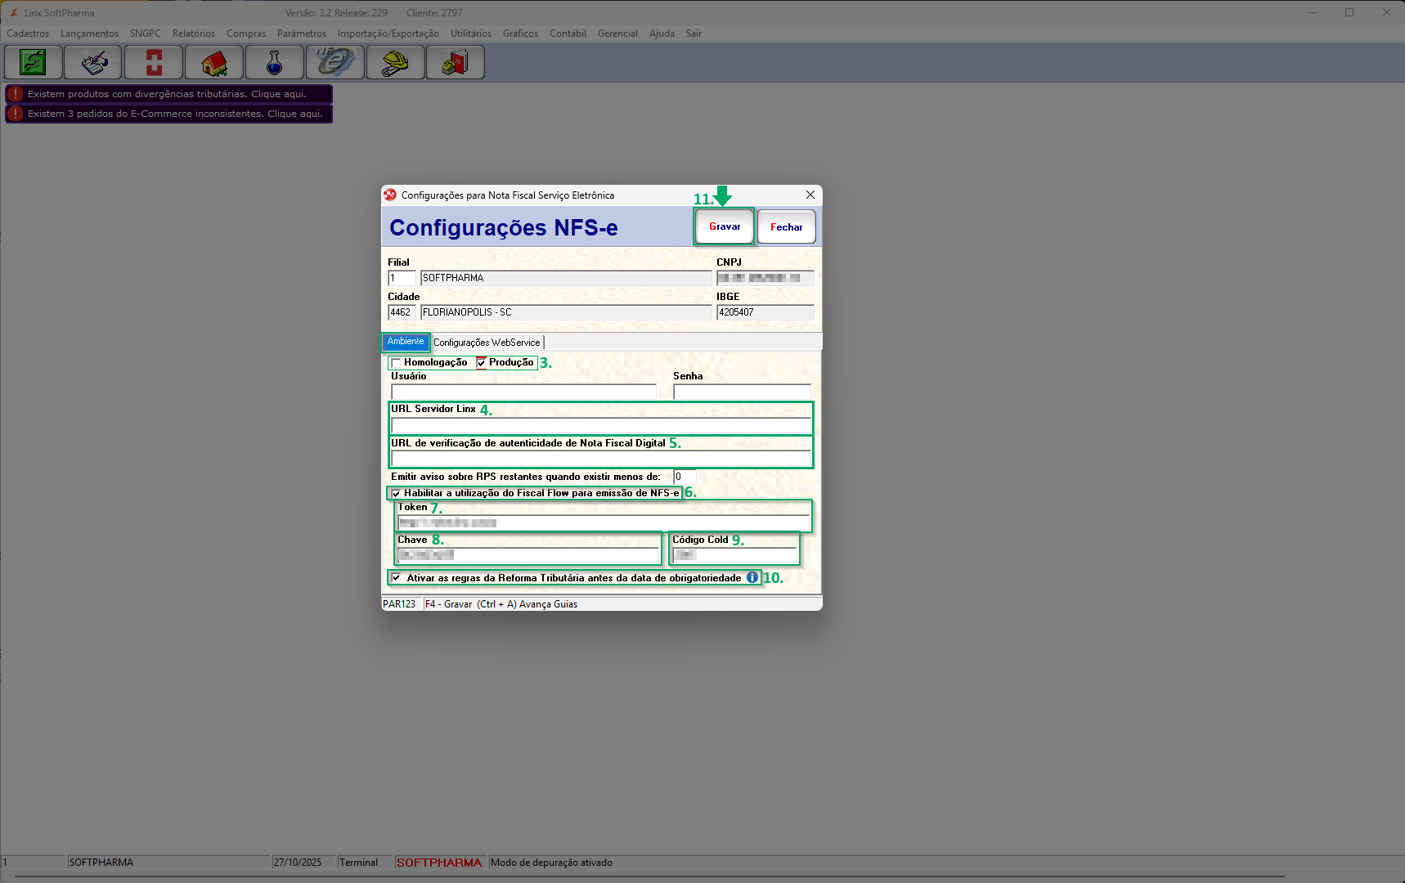Open the Cadastros menu
The image size is (1405, 883).
pos(28,34)
